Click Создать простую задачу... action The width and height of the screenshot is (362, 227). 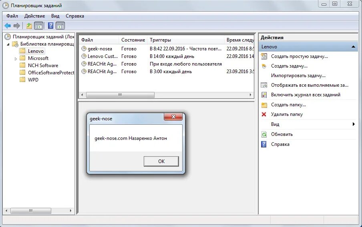coord(300,56)
